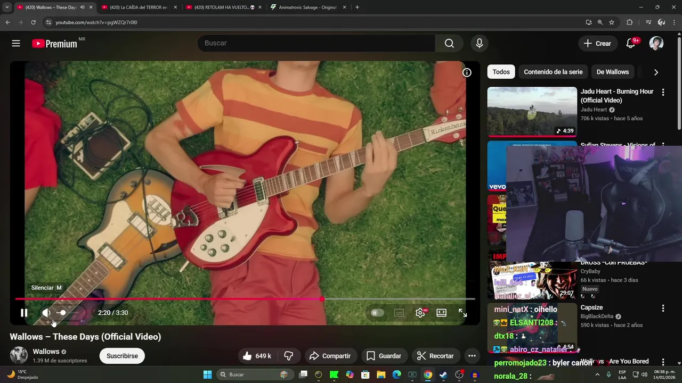This screenshot has height=383, width=682.
Task: Click the magnifier search button
Action: coord(449,44)
